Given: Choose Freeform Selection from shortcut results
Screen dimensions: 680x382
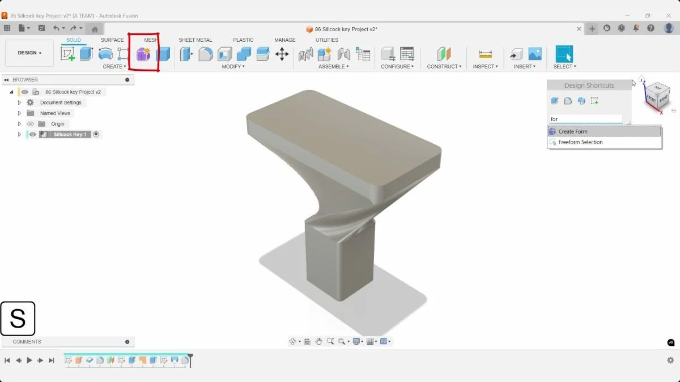Looking at the screenshot, I should tap(605, 142).
